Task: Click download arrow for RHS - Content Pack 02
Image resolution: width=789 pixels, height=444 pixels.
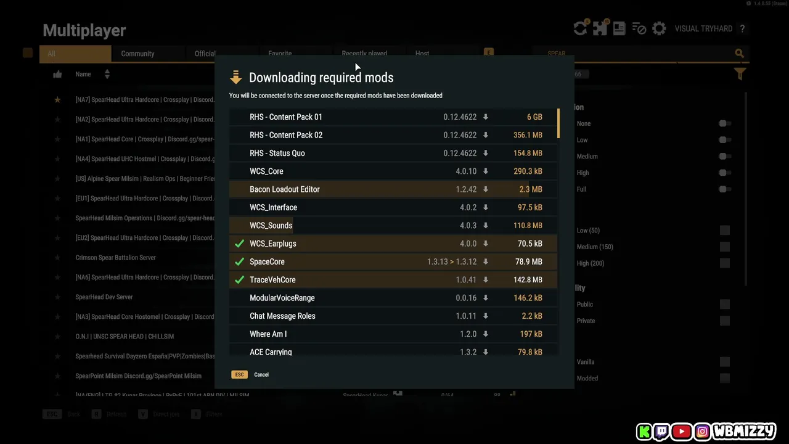Action: [486, 135]
